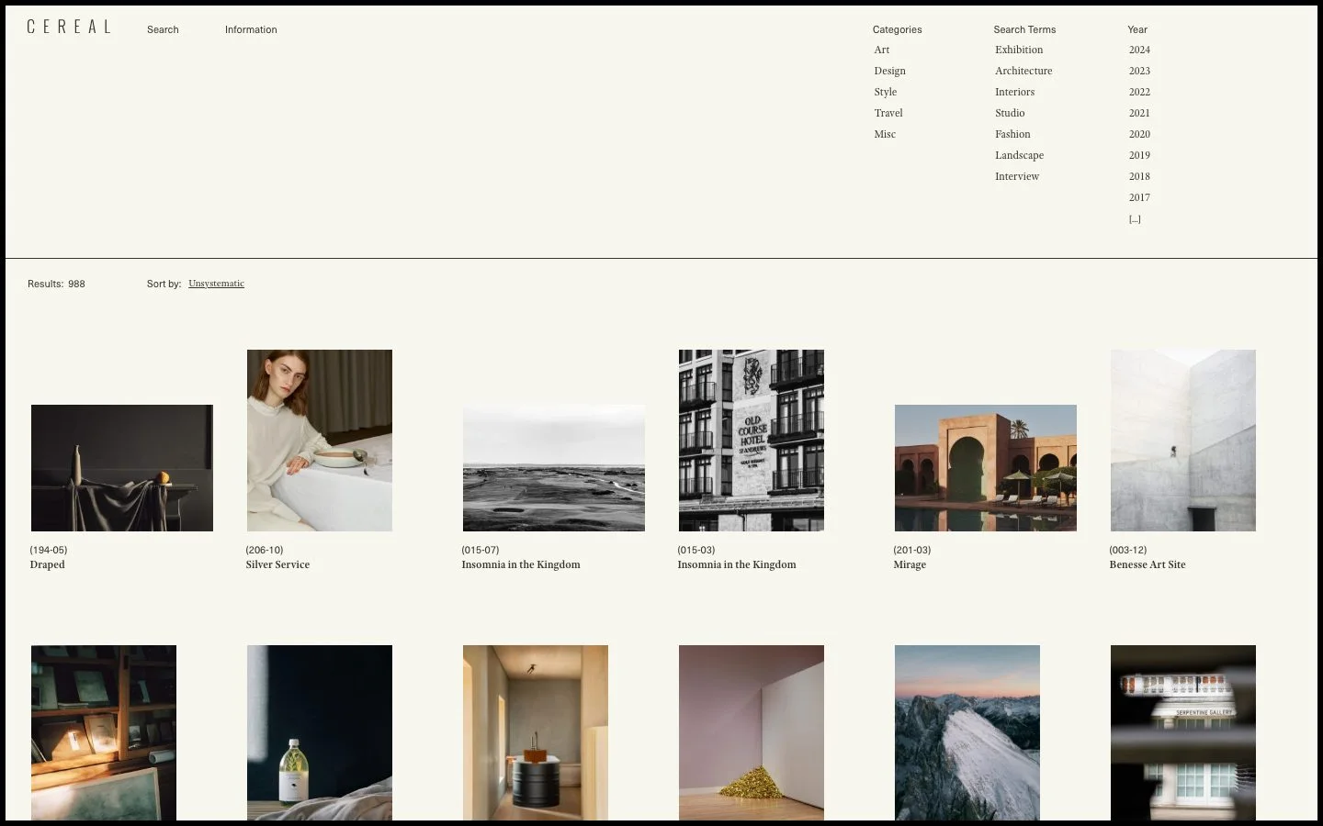Image resolution: width=1323 pixels, height=826 pixels.
Task: Open the Draped still life thumbnail
Action: pos(122,468)
